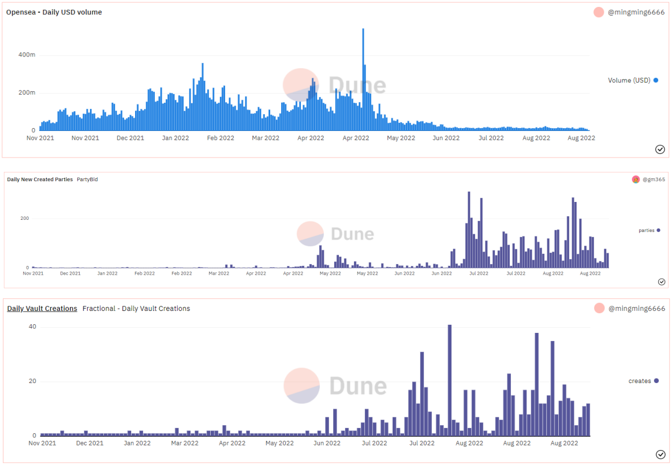Click May 2022 label in Opensea chart
The height and width of the screenshot is (465, 672).
point(401,138)
